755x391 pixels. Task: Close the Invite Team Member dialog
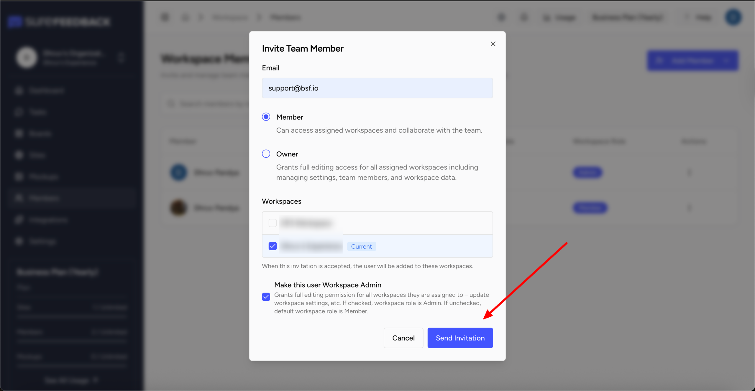click(x=493, y=44)
